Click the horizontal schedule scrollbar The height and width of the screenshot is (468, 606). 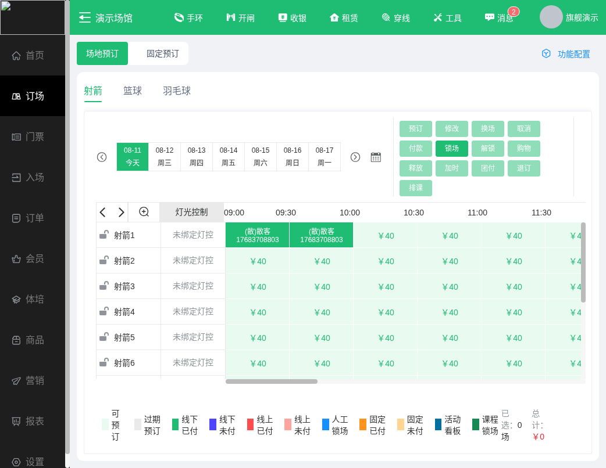pos(272,381)
